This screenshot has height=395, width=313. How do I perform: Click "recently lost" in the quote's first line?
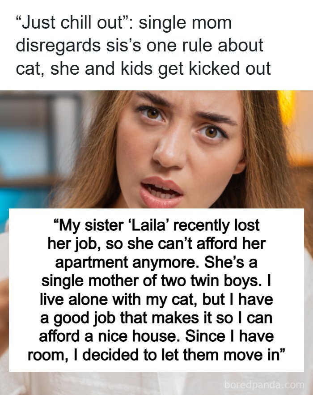click(x=216, y=225)
